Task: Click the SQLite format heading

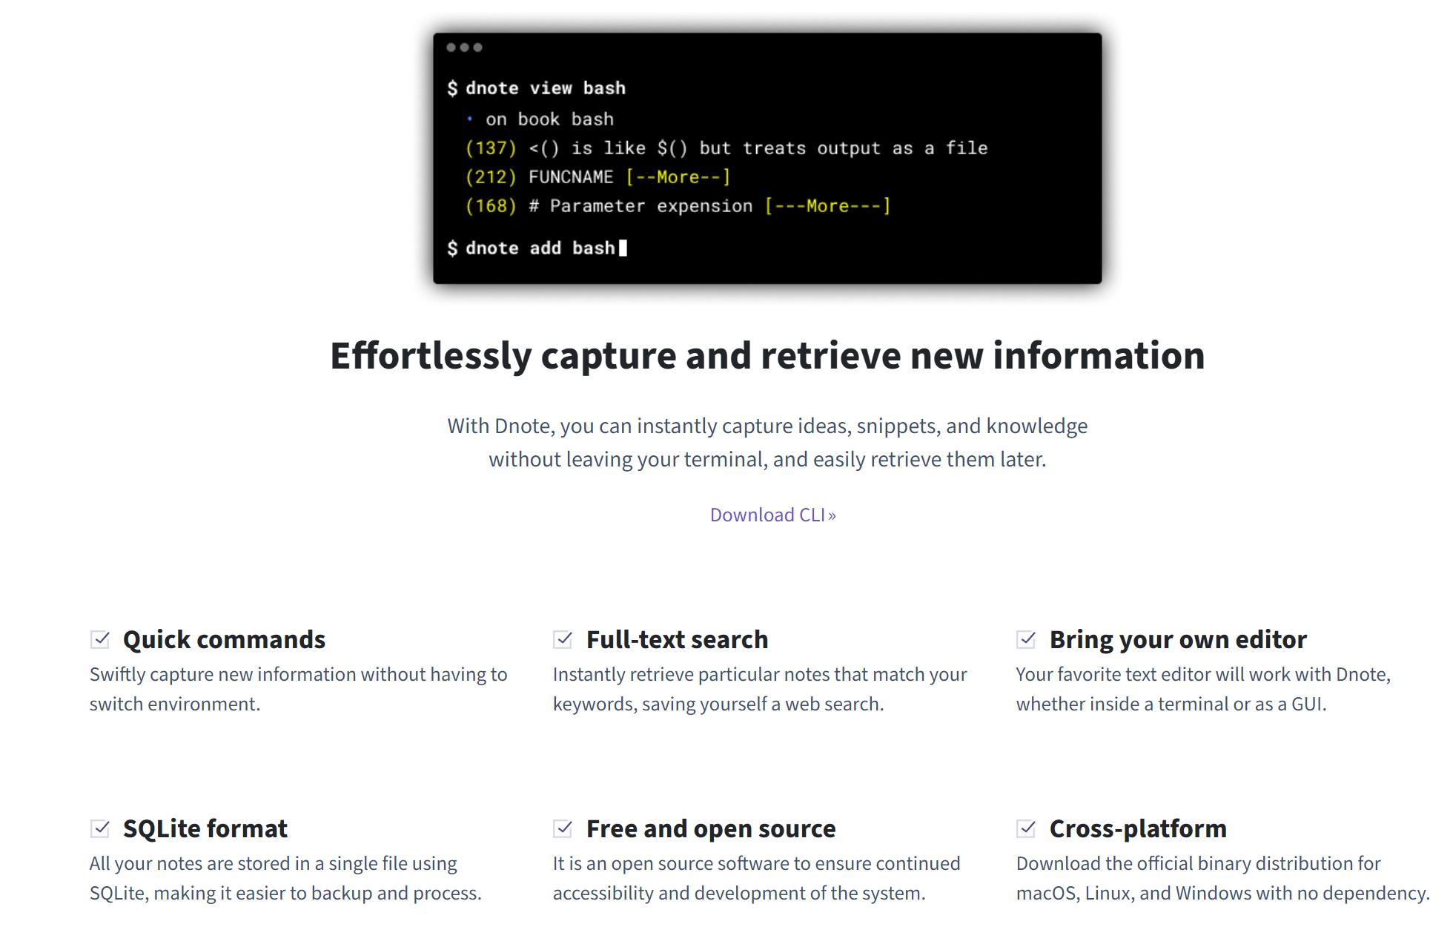Action: (205, 828)
